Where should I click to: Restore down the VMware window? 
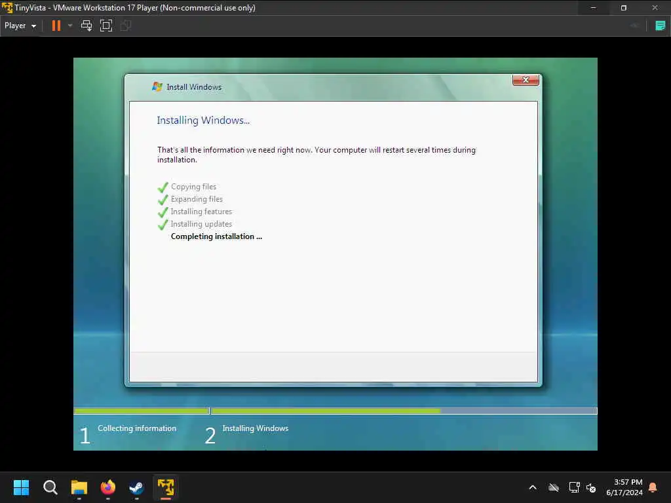pos(624,8)
